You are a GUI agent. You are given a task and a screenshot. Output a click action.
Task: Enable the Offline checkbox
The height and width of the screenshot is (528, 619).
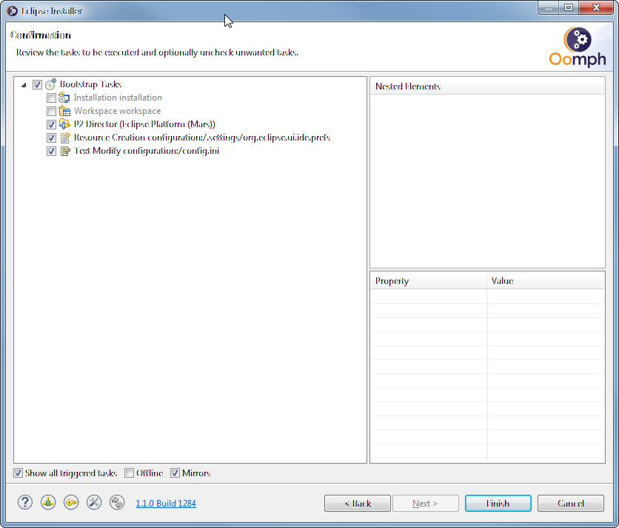pos(129,473)
